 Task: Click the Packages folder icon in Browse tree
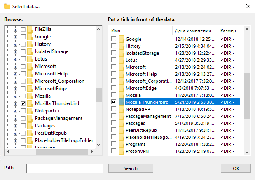point(30,126)
